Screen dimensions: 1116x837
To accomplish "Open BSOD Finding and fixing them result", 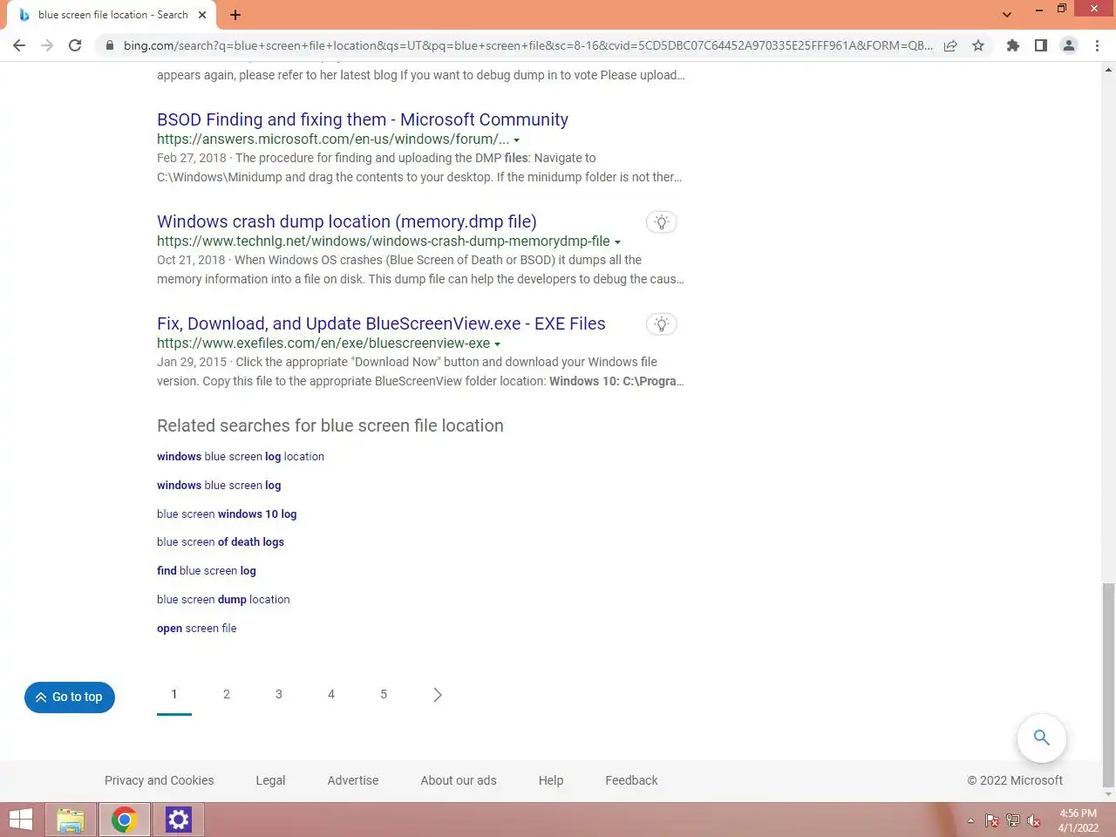I will pyautogui.click(x=363, y=119).
